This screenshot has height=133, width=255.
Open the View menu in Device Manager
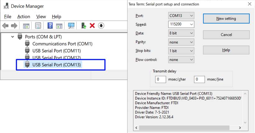click(41, 16)
